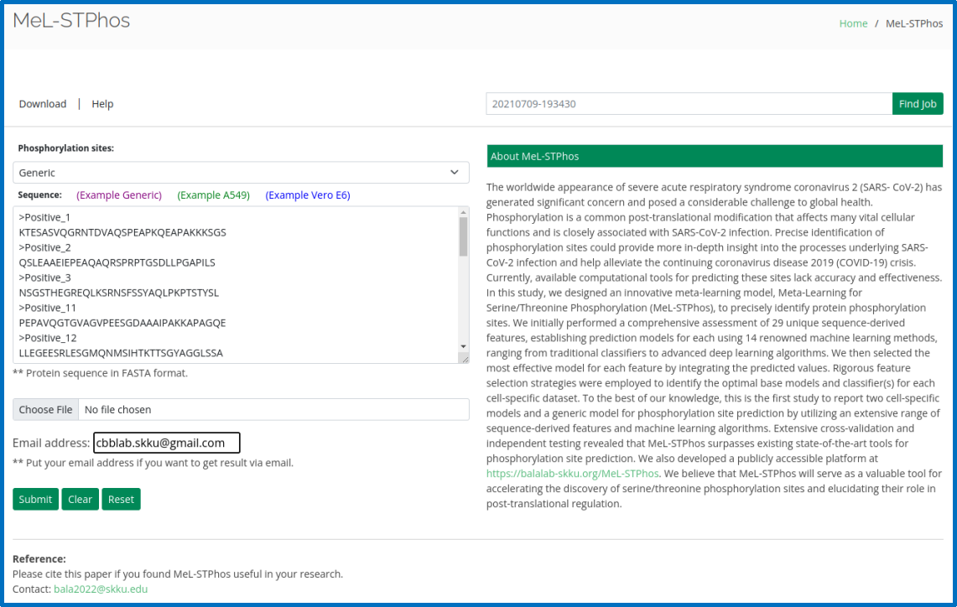The width and height of the screenshot is (957, 607).
Task: Go to Home in the breadcrumb
Action: coord(853,23)
